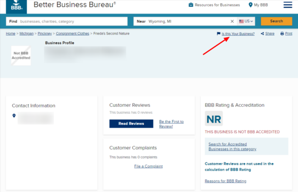Open the US country dropdown

coord(246,21)
